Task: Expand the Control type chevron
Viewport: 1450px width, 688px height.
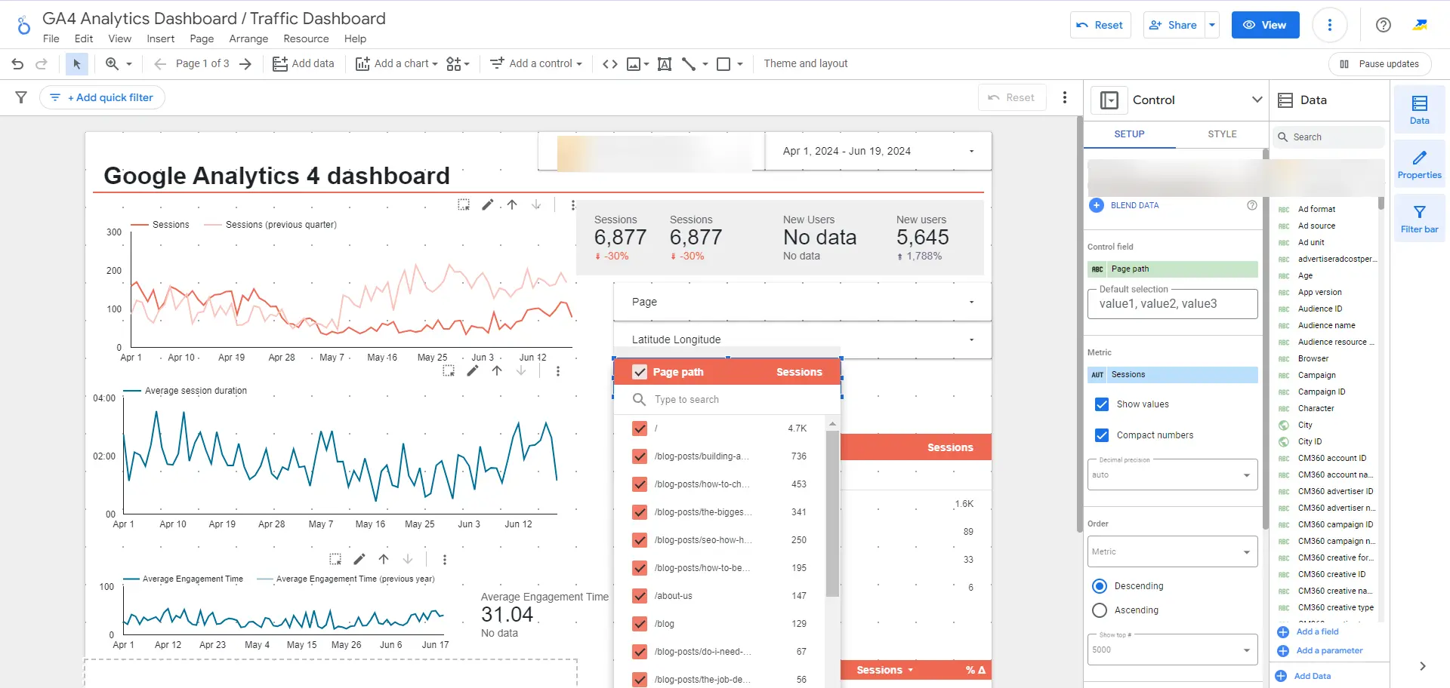Action: tap(1257, 100)
